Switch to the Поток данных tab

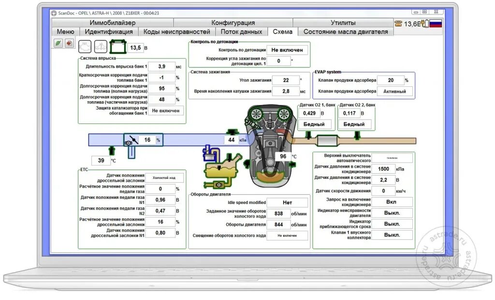point(242,31)
